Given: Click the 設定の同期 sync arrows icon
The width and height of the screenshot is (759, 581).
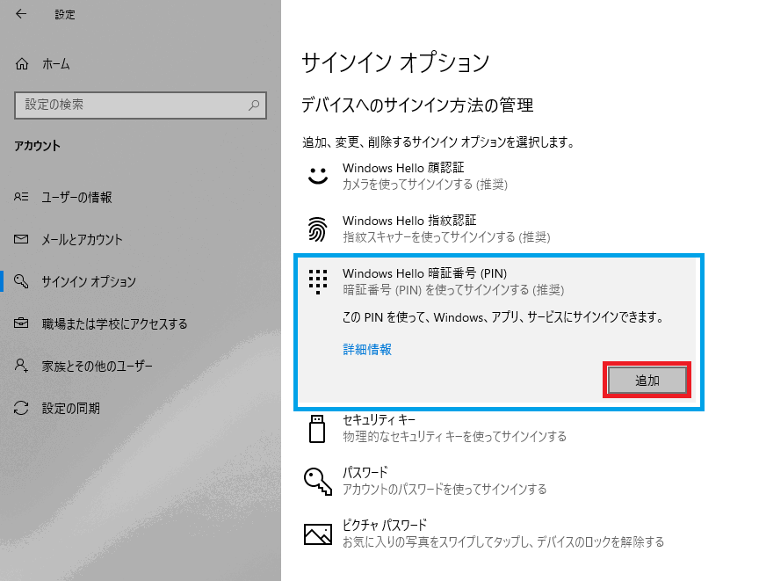Looking at the screenshot, I should pos(21,408).
